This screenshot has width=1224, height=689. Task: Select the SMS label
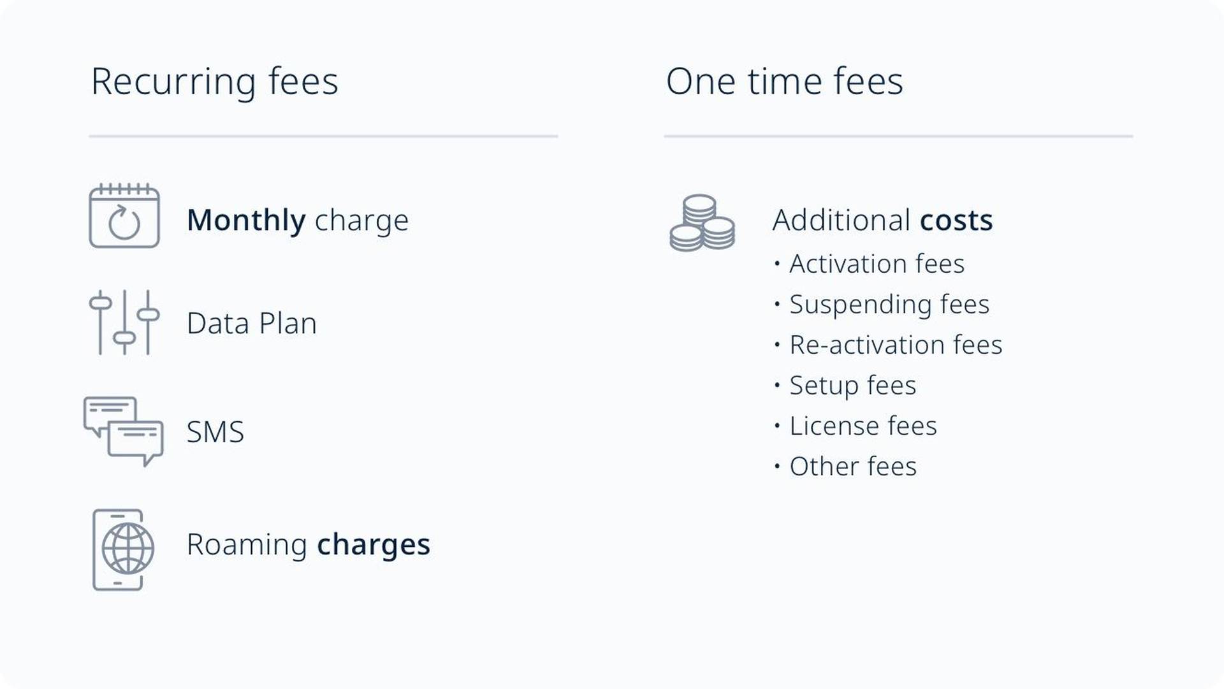(215, 432)
